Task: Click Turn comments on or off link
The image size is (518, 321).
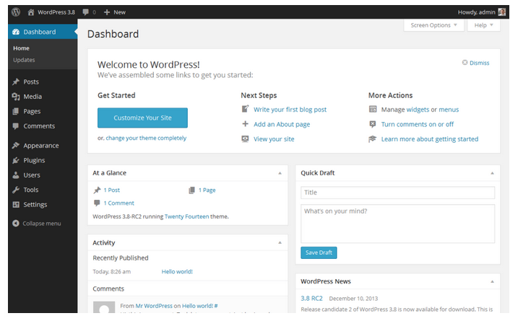Action: [418, 124]
